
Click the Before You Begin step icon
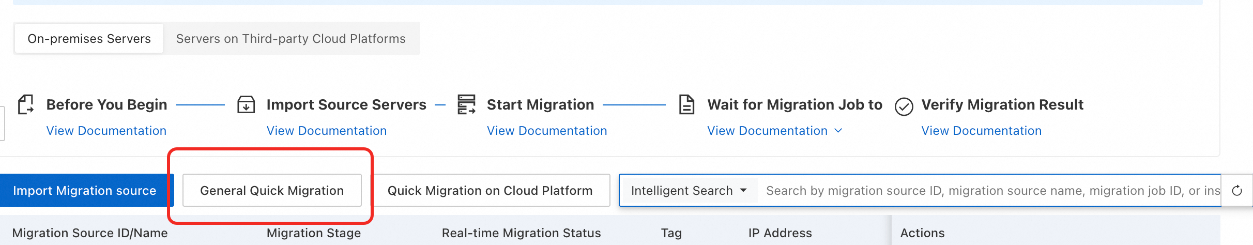[x=26, y=104]
